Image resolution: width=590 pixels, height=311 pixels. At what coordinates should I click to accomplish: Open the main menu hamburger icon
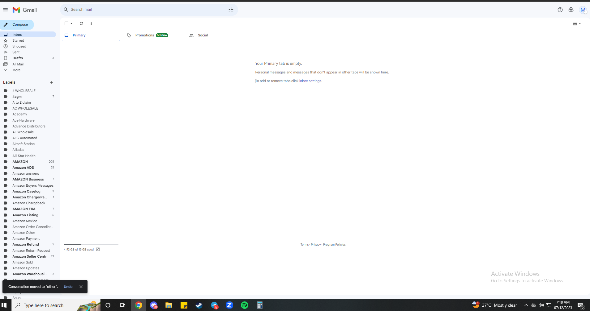coord(5,10)
